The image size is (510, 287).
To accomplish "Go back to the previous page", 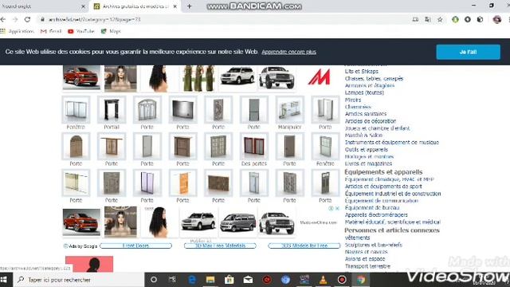I will pyautogui.click(x=3, y=19).
